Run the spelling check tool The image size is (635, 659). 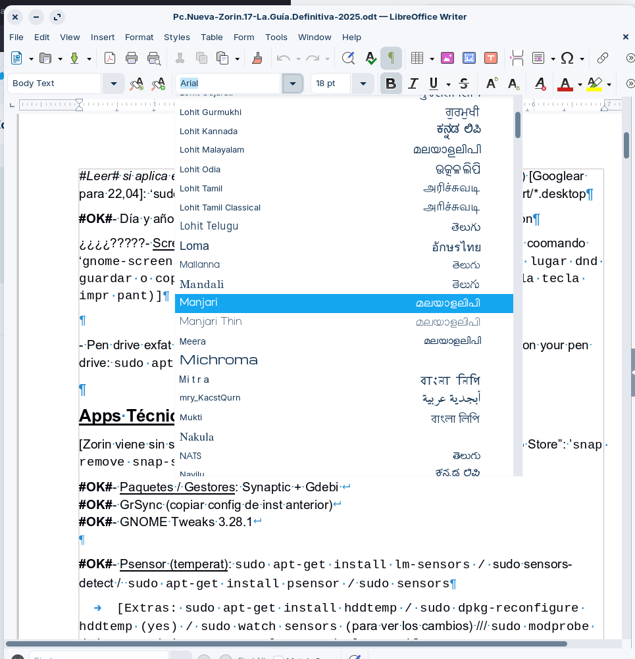coord(370,58)
